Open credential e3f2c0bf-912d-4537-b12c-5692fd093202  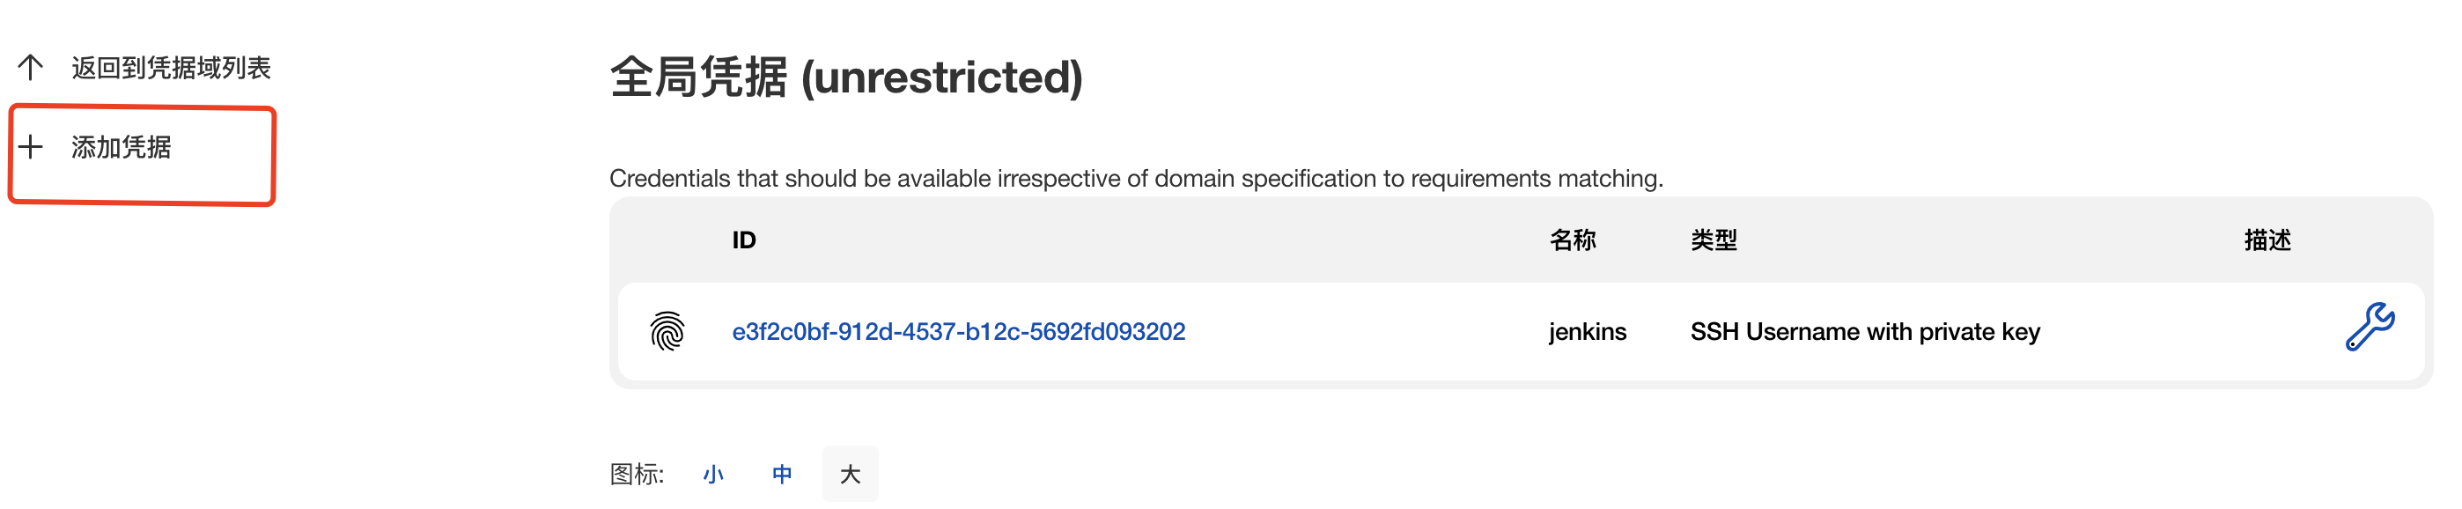pyautogui.click(x=958, y=331)
